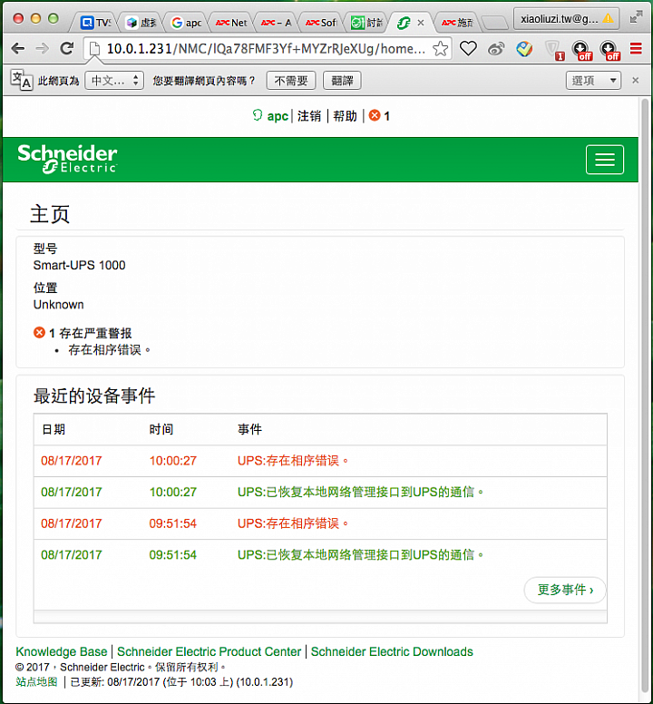Expand the hamburger navigation menu

coord(605,160)
